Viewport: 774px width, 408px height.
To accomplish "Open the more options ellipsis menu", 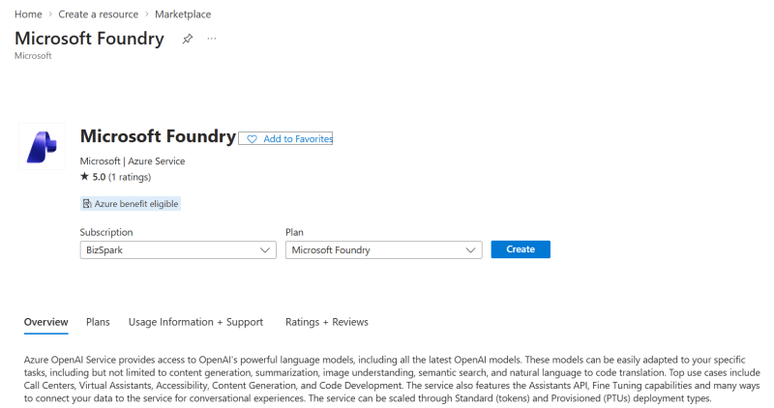I will pyautogui.click(x=212, y=39).
